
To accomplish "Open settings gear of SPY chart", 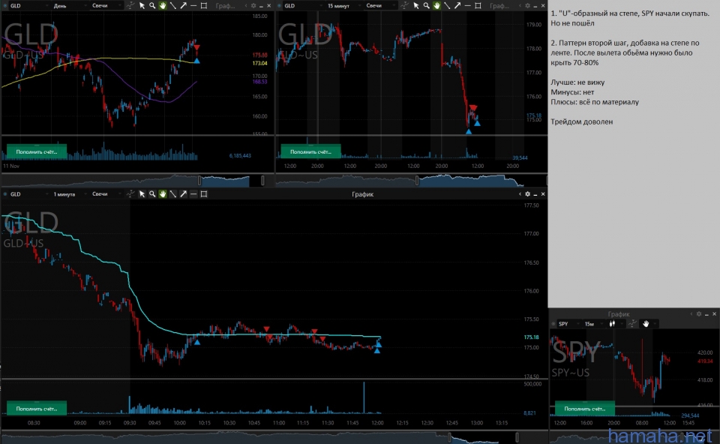I will coord(699,314).
